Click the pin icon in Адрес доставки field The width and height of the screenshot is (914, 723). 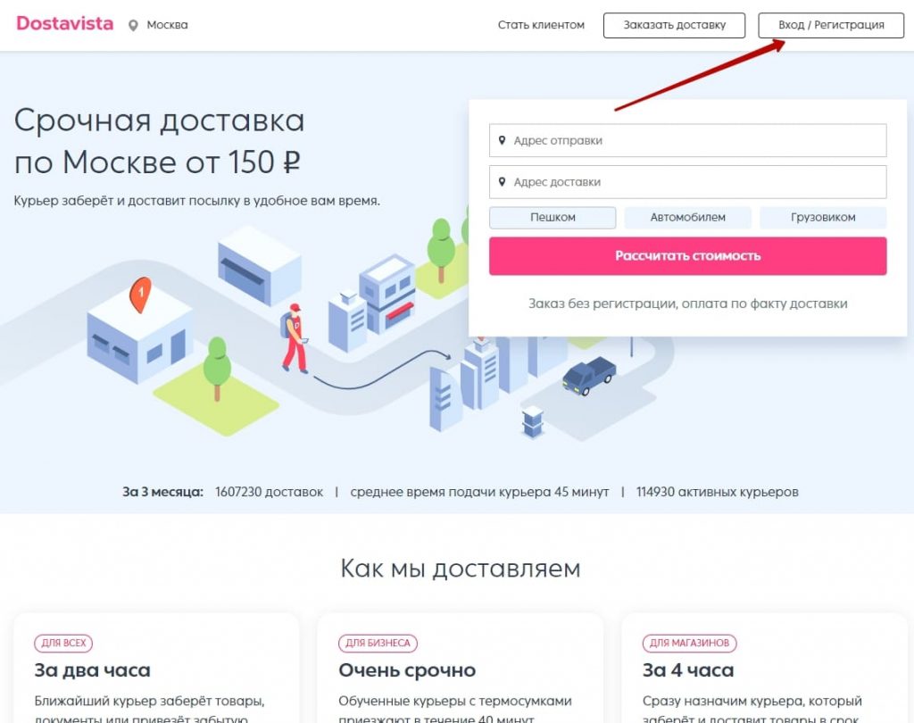pyautogui.click(x=502, y=182)
